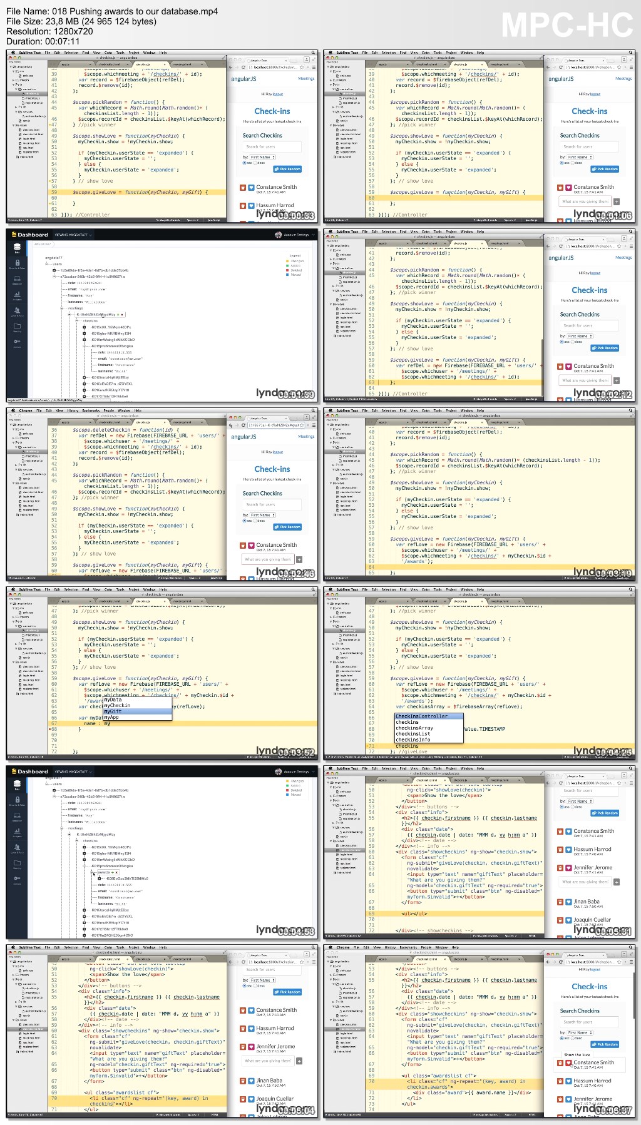Image resolution: width=641 pixels, height=1125 pixels.
Task: Select asc radio button in 00:06:37 frame
Action: (x=562, y=1038)
